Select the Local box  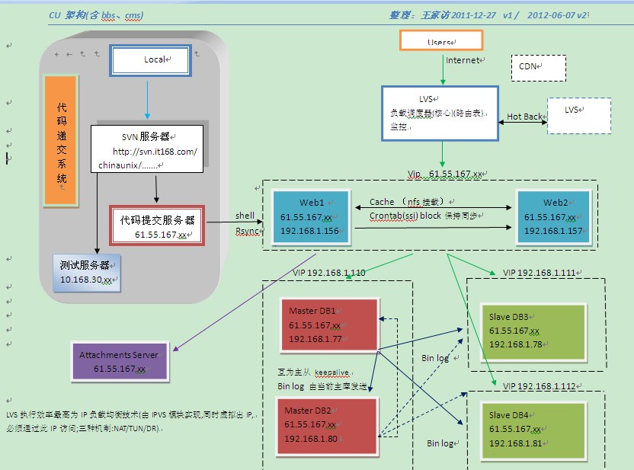150,60
